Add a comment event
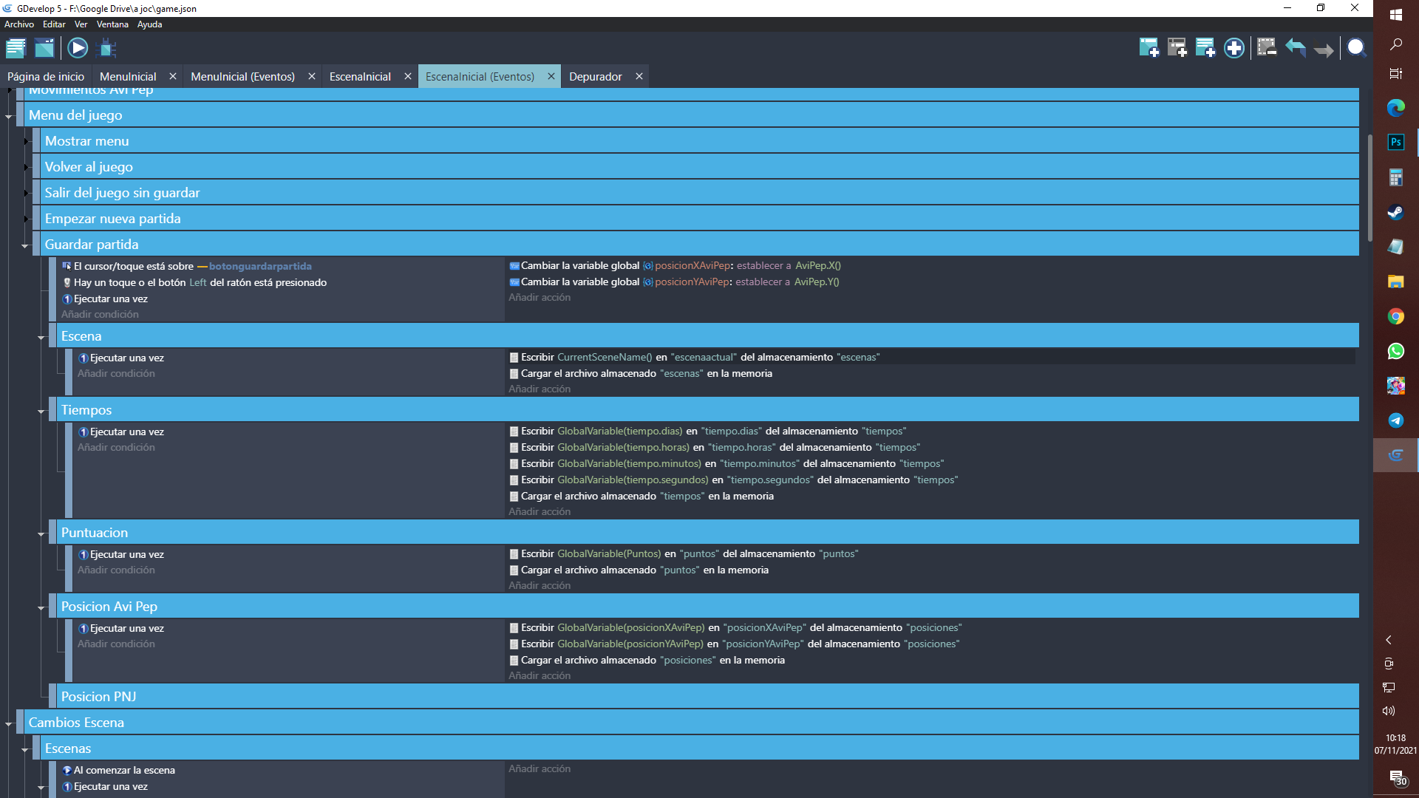The image size is (1419, 798). point(1205,49)
